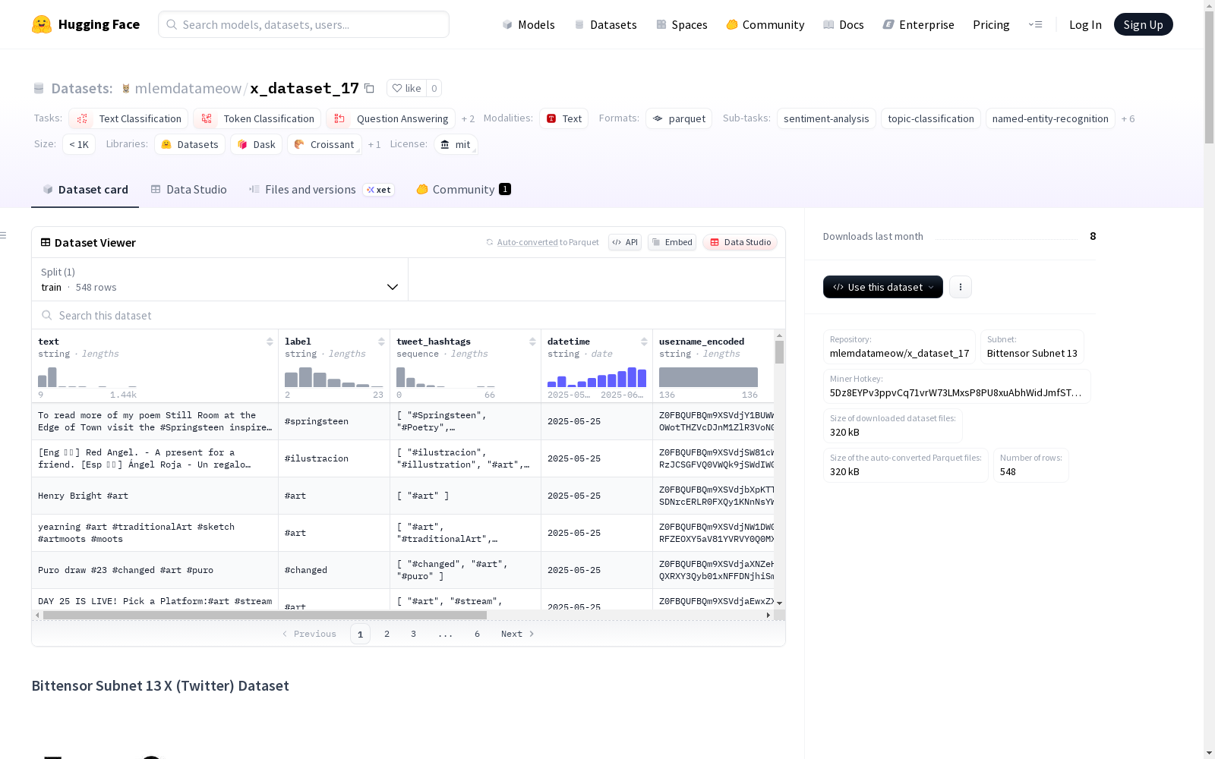Copy dataset name with the copy icon
This screenshot has height=759, width=1215.
tap(370, 88)
